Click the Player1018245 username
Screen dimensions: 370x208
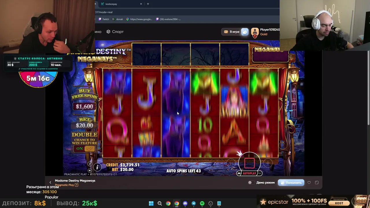[x=270, y=30]
